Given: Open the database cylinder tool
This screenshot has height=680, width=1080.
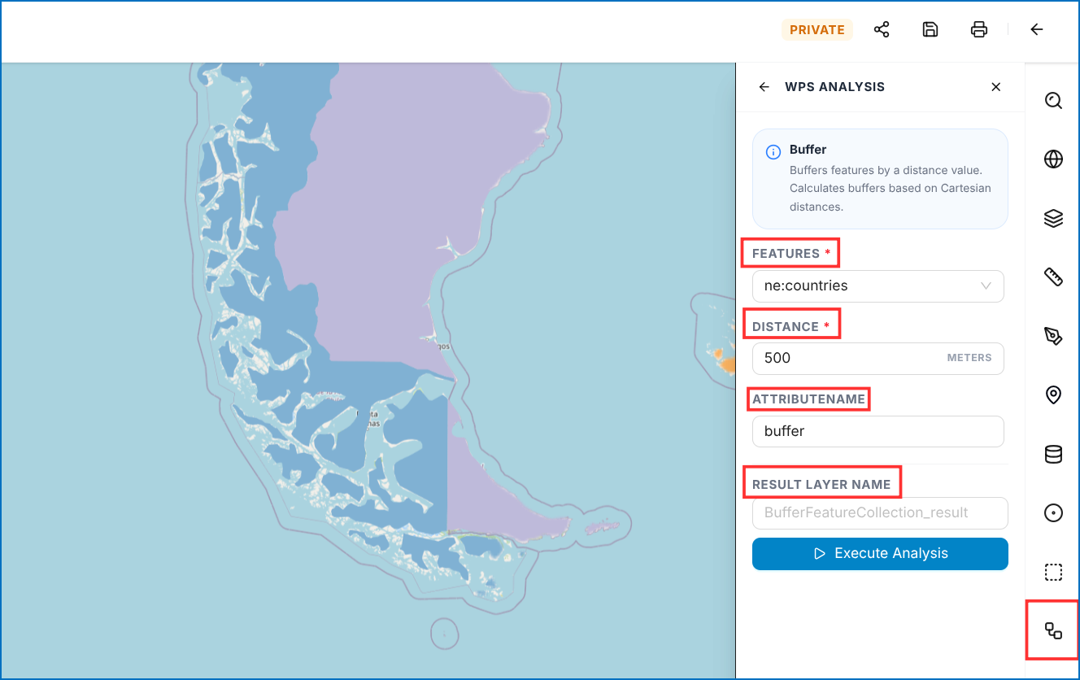Looking at the screenshot, I should [1053, 455].
